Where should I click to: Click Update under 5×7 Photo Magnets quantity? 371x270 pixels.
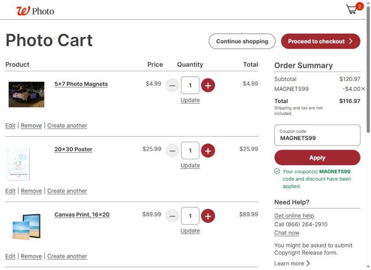click(x=190, y=100)
